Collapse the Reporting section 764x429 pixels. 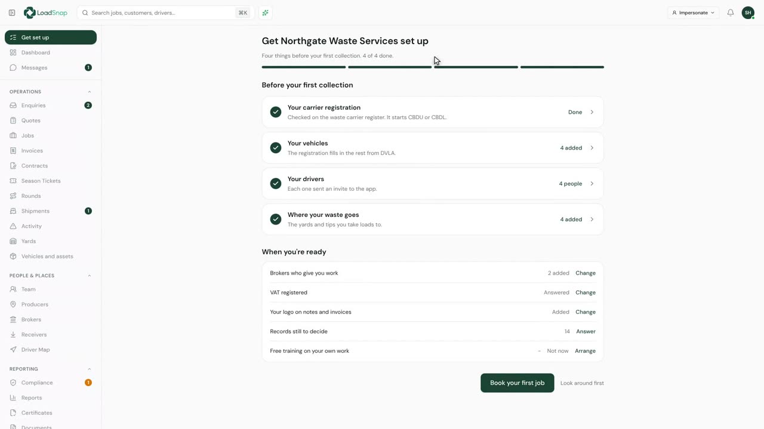click(x=90, y=369)
